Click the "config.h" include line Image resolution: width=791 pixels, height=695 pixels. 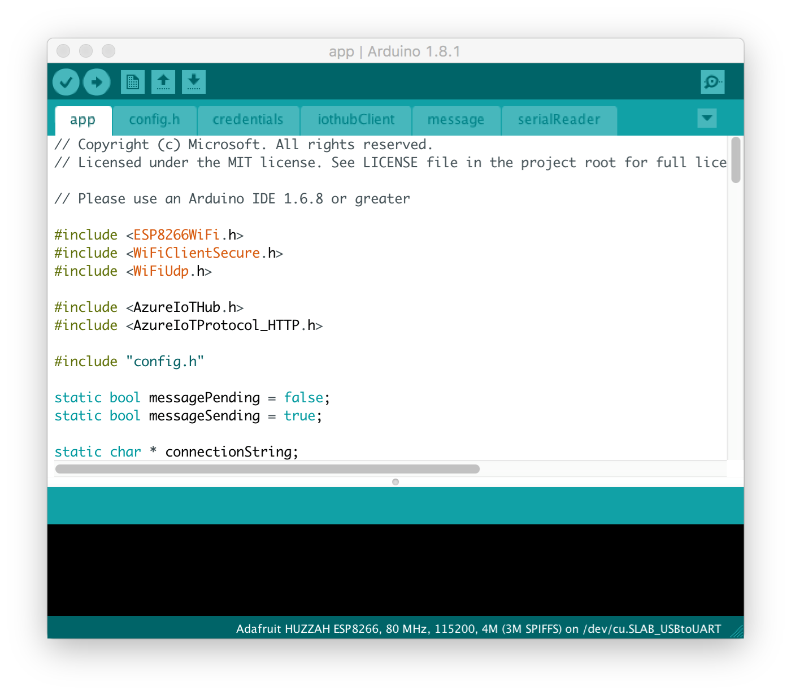click(x=129, y=361)
